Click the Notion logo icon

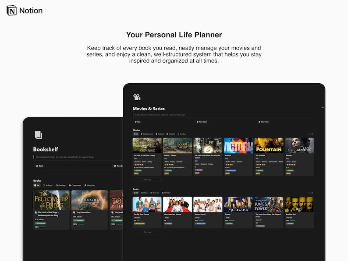[11, 11]
